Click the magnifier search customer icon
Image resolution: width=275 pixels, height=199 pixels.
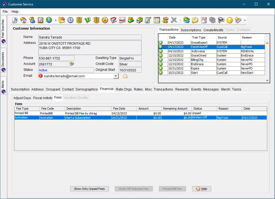[x=15, y=20]
